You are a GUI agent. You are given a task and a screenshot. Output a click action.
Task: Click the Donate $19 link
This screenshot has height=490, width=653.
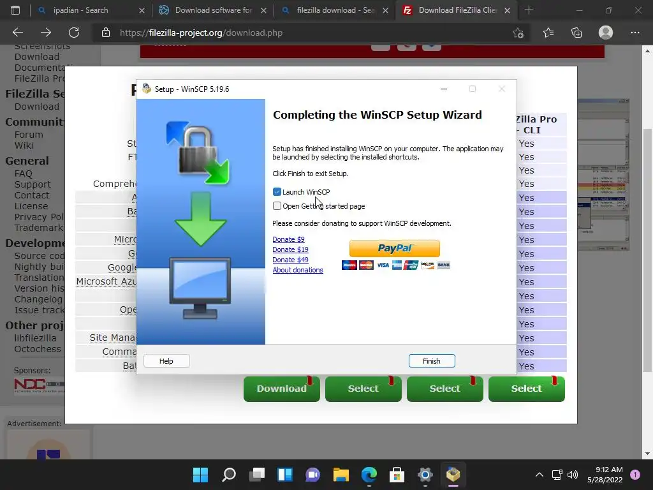click(290, 249)
